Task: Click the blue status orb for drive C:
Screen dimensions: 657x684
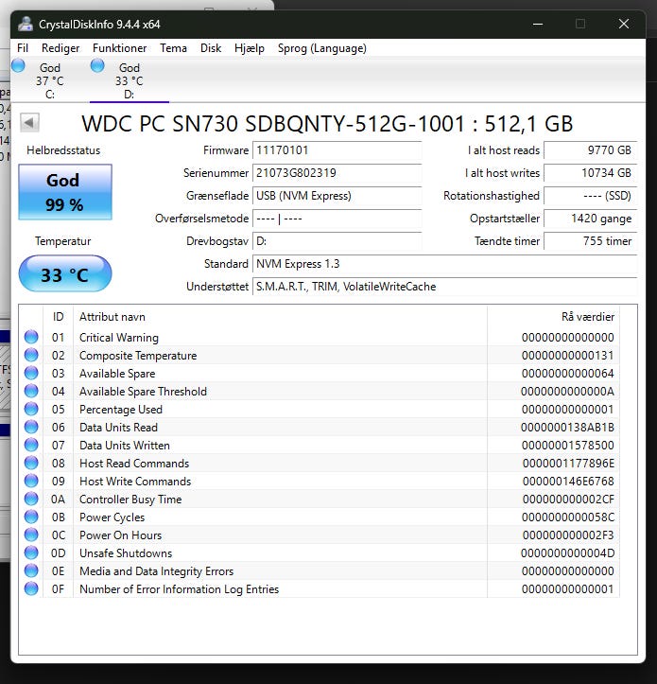Action: coord(18,66)
